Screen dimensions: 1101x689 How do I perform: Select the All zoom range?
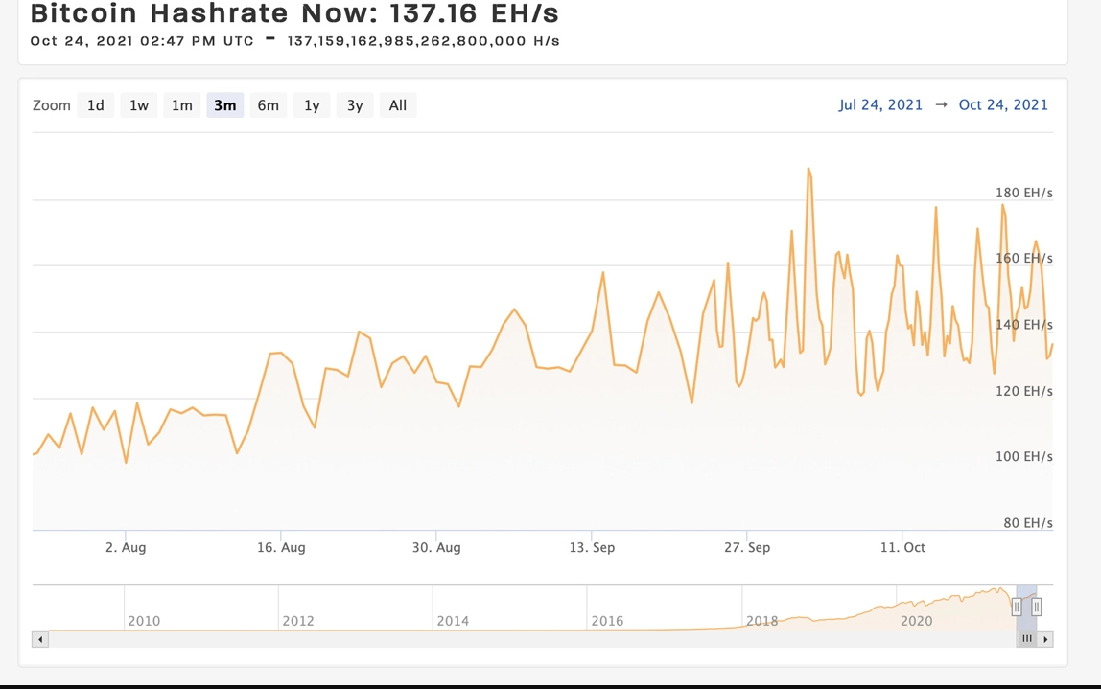click(x=397, y=105)
